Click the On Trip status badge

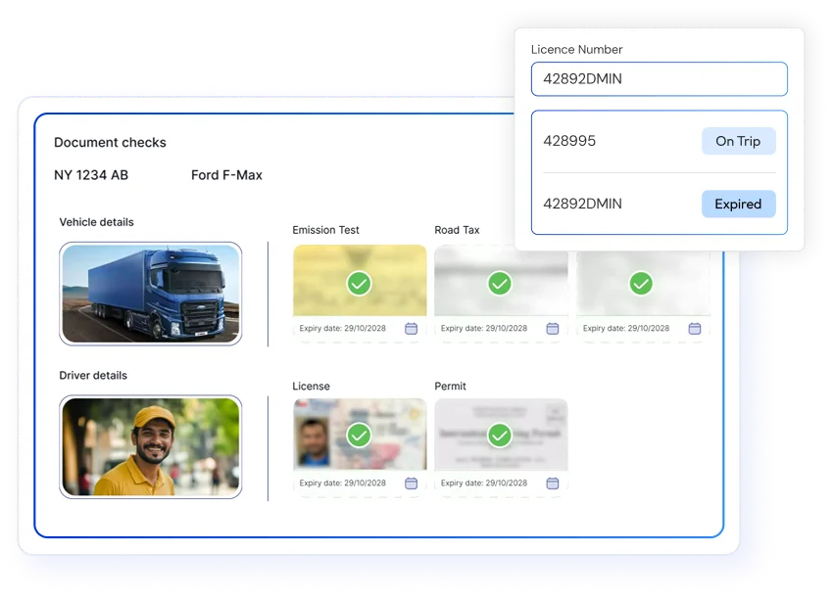tap(738, 141)
